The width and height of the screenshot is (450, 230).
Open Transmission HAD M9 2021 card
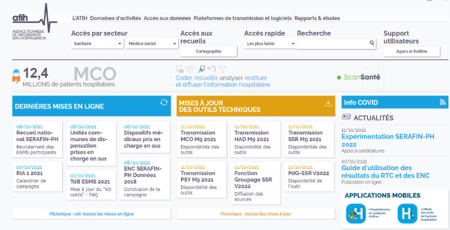tap(255, 139)
